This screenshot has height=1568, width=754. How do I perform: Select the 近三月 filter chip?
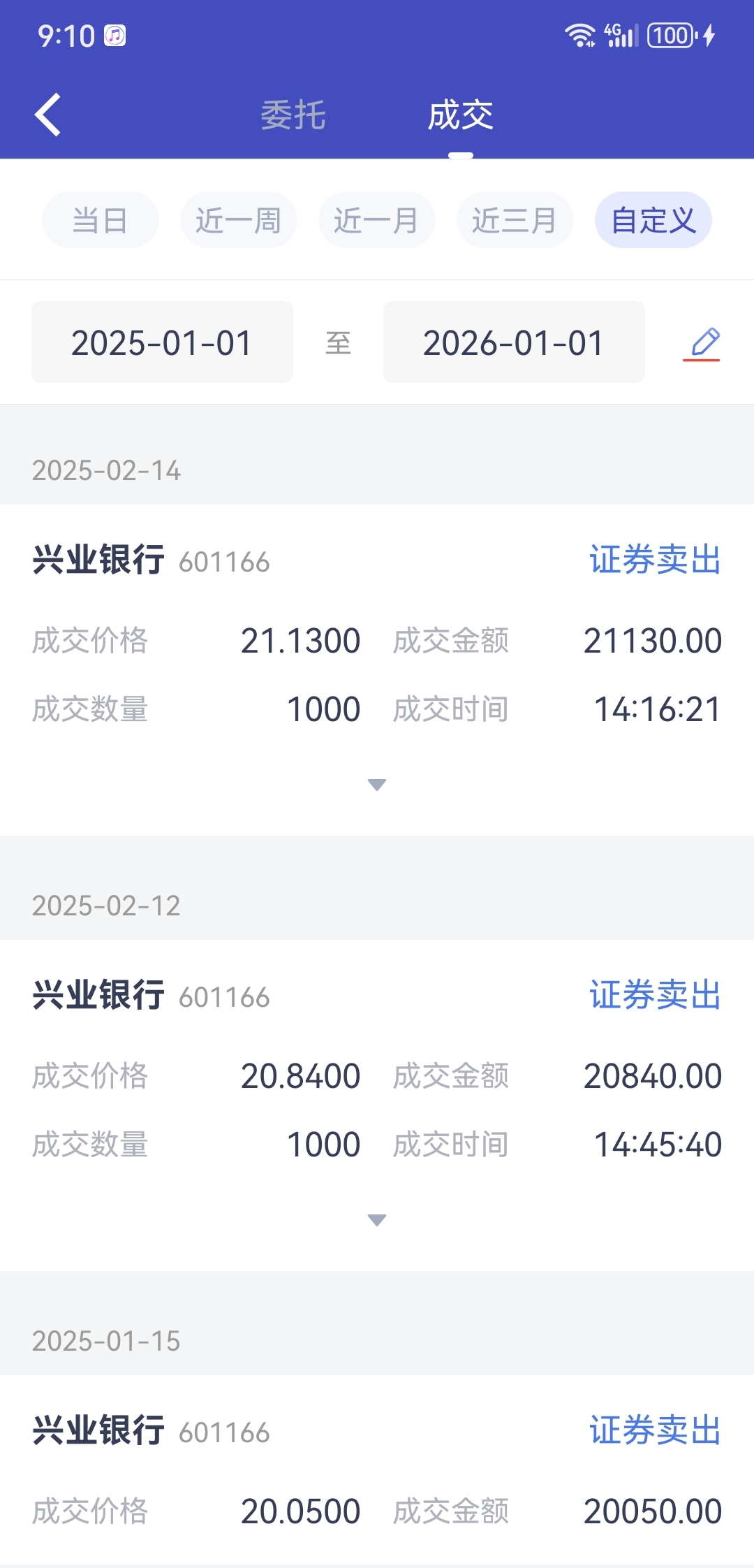[515, 220]
